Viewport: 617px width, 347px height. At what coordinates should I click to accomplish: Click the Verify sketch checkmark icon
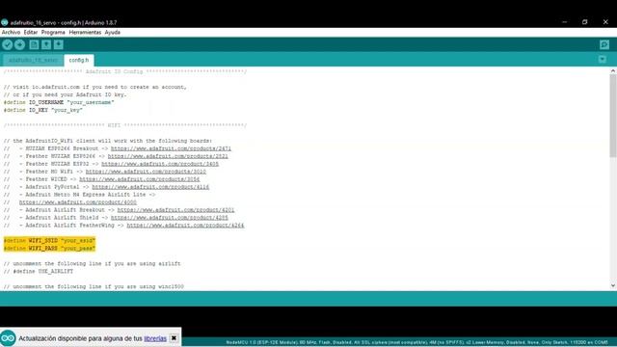click(8, 45)
